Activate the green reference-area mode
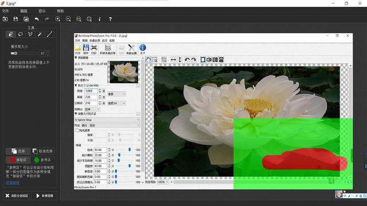 (42, 160)
